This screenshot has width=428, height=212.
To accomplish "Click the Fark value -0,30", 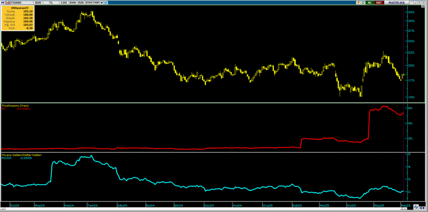I will [30, 28].
